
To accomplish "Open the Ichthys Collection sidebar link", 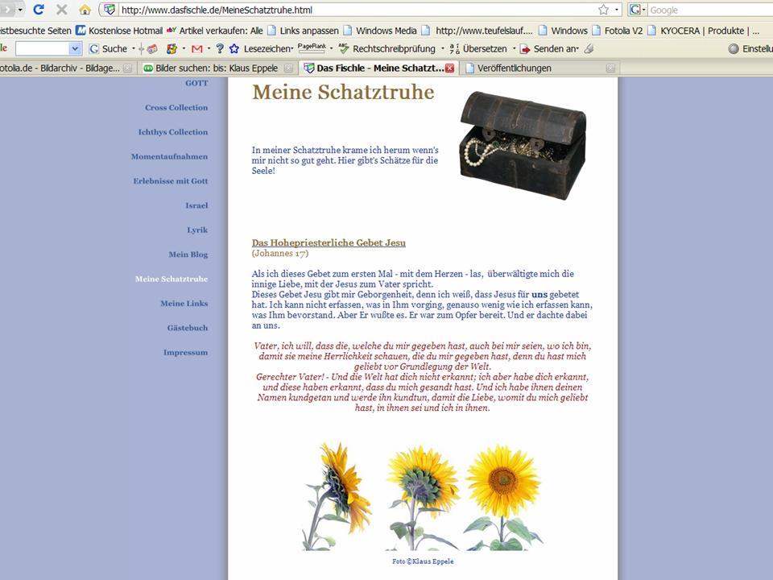I will point(172,132).
